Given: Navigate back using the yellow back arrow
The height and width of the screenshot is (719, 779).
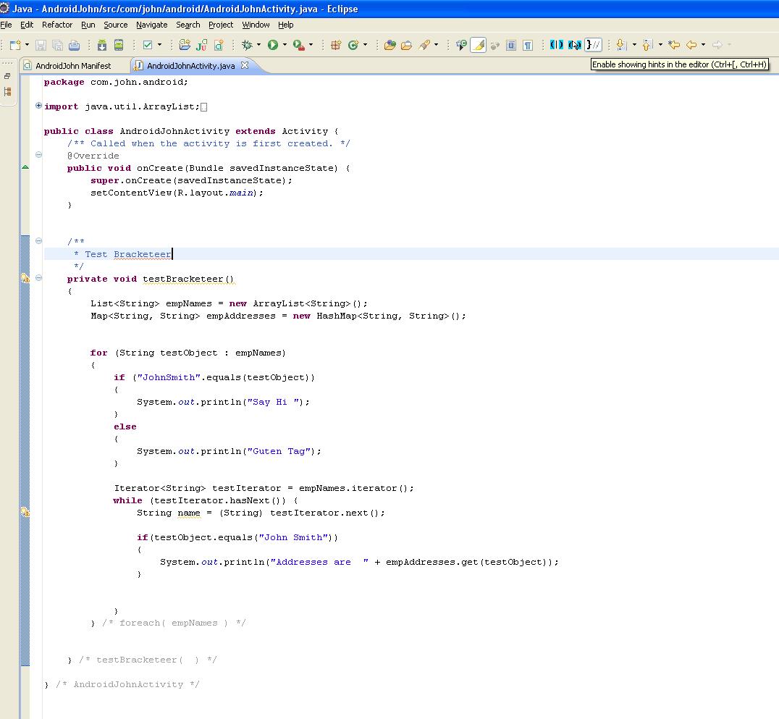Looking at the screenshot, I should pos(690,45).
